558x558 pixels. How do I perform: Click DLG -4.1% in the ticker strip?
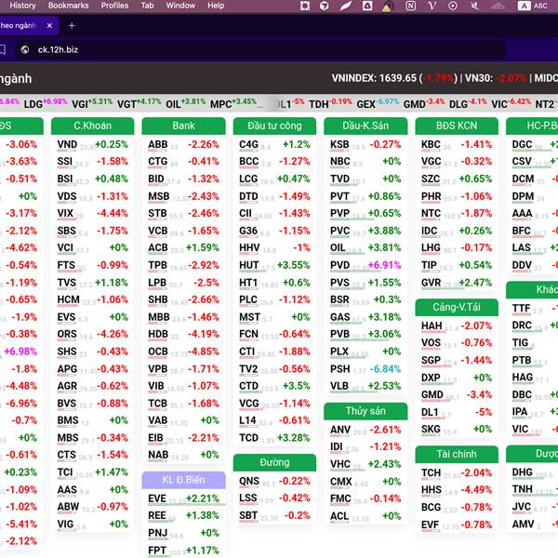click(468, 103)
